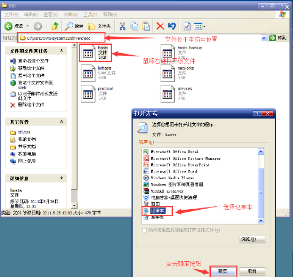Open the Views toolbar icon
Viewport: 293px width, 277px height.
(198, 26)
